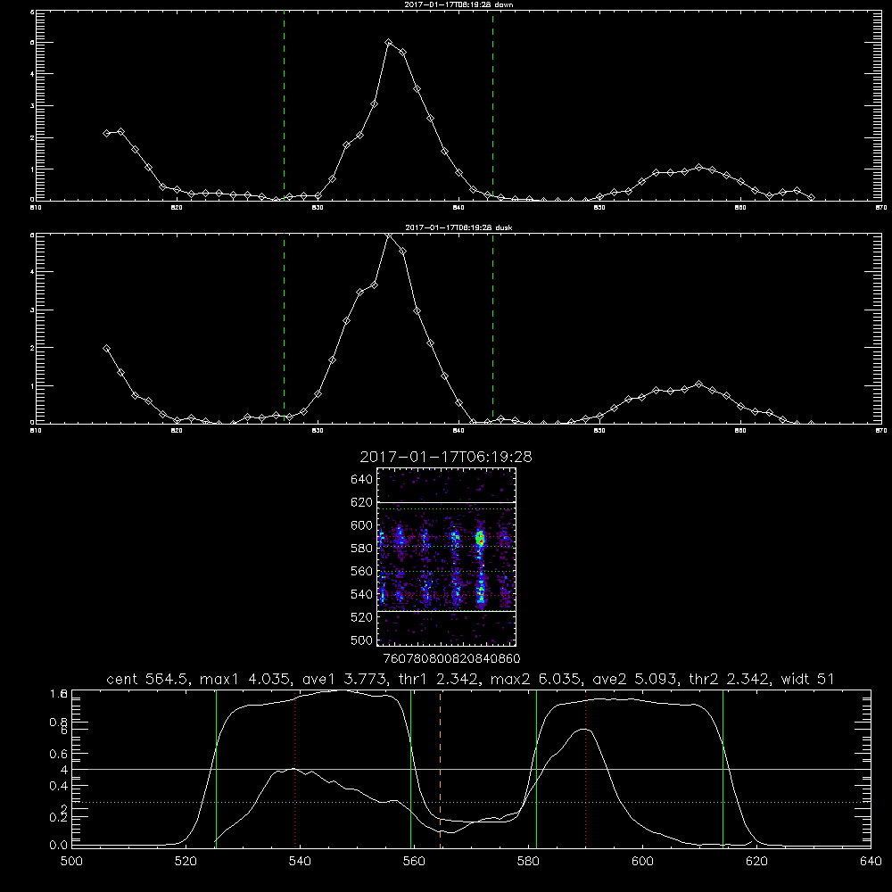The height and width of the screenshot is (892, 892).
Task: Click the 520 label on heatmap y-axis
Action: tap(362, 617)
